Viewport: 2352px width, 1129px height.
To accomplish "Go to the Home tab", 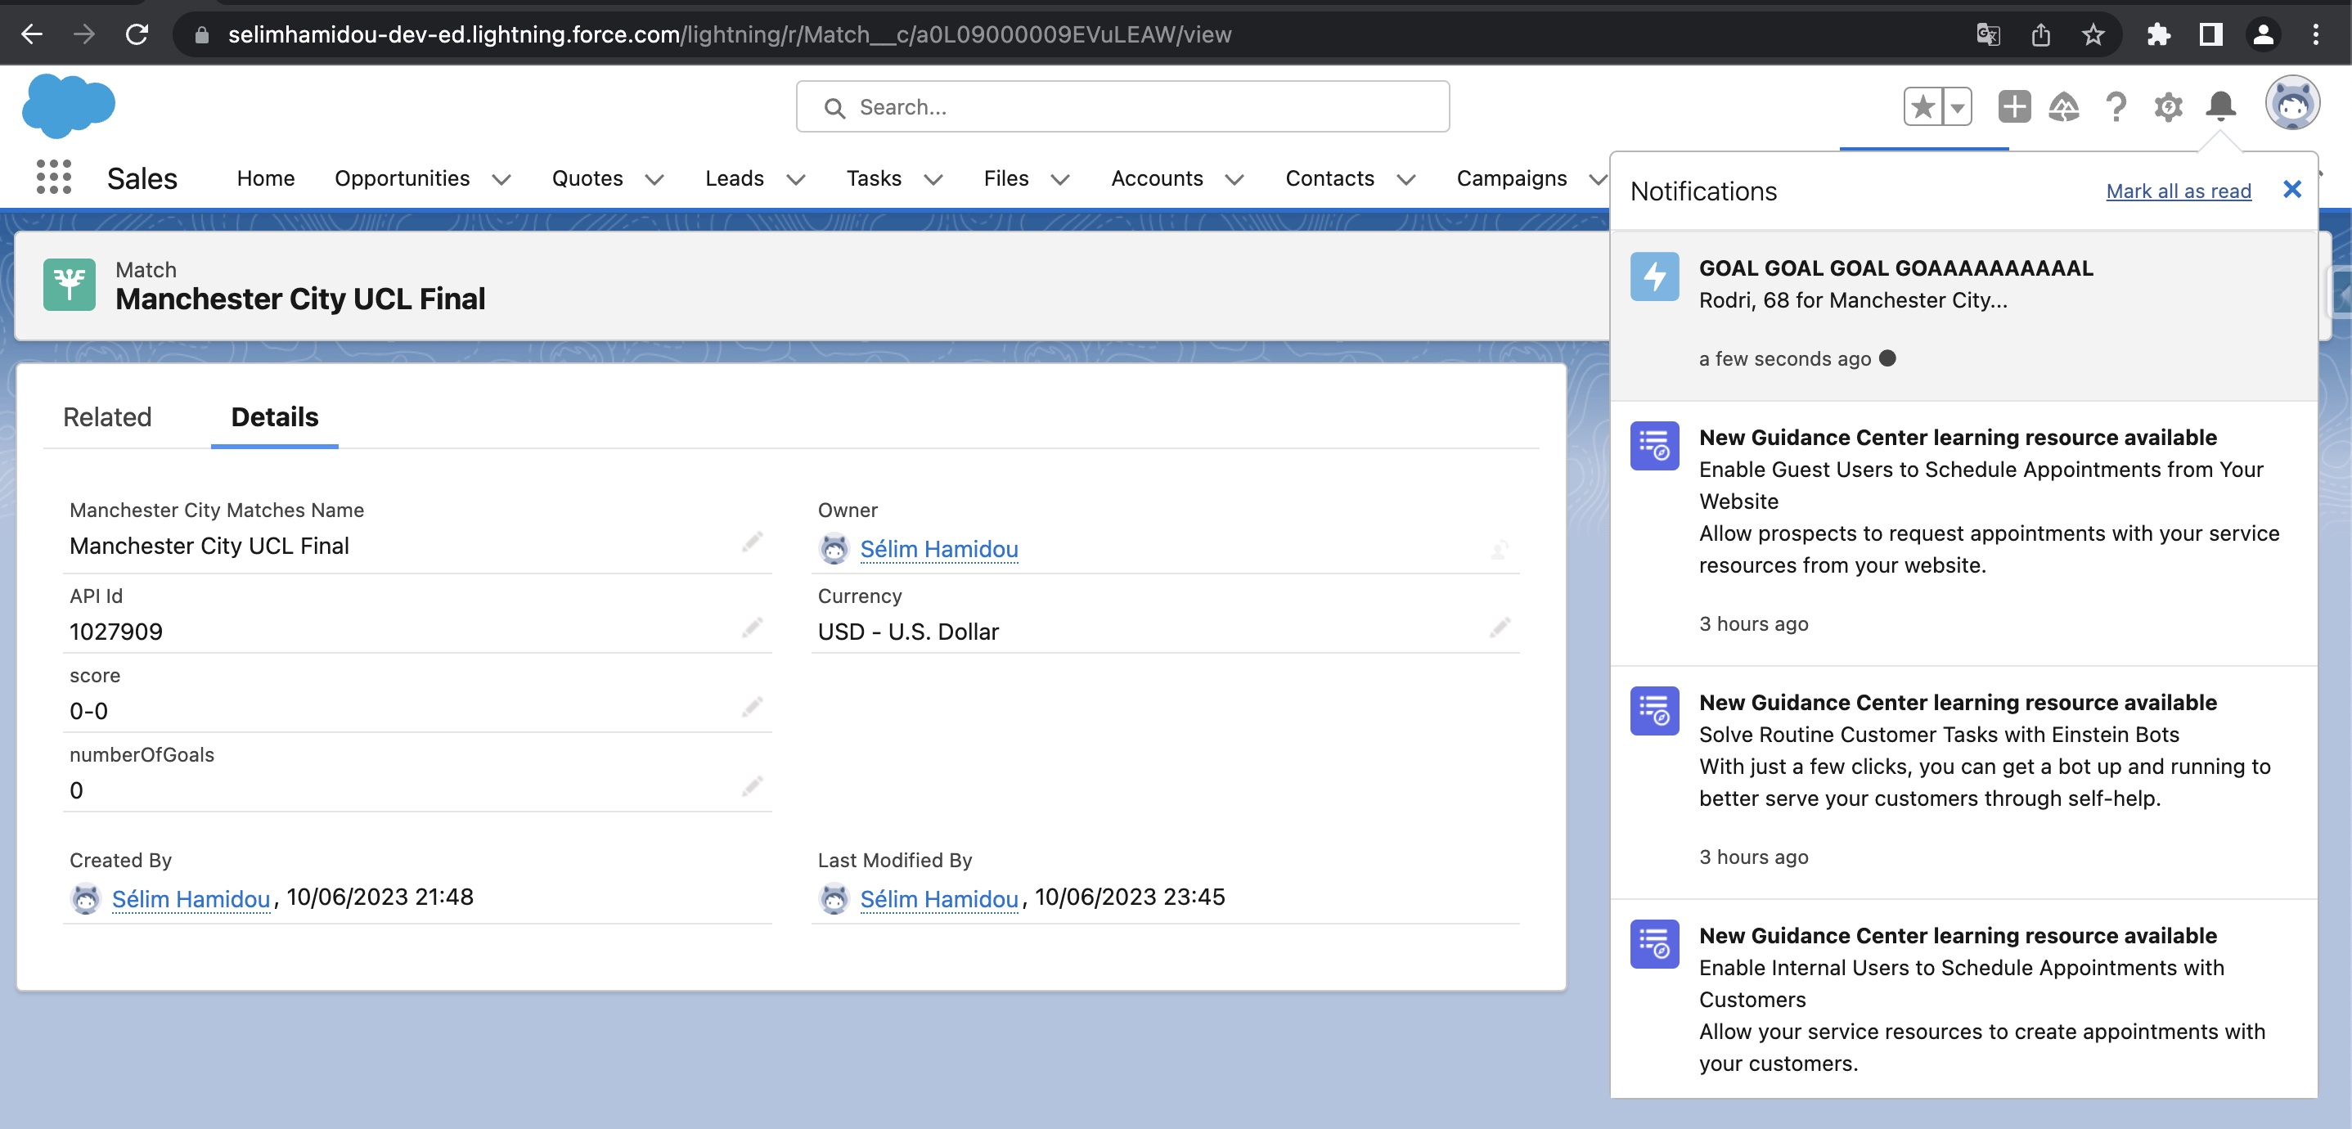I will 266,178.
